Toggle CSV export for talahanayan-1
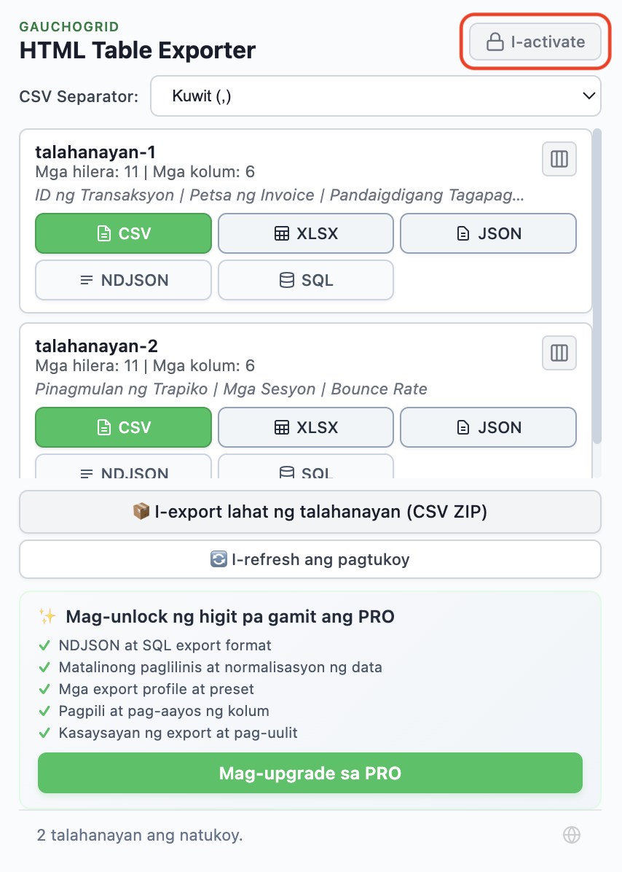This screenshot has width=622, height=872. tap(123, 233)
